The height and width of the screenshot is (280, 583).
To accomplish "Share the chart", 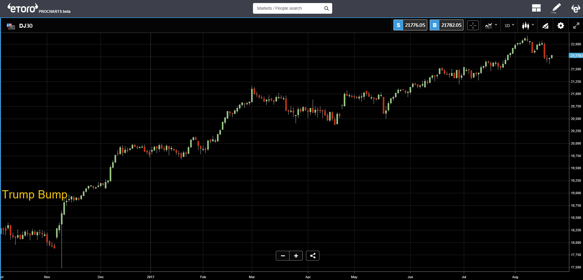I will [x=313, y=256].
